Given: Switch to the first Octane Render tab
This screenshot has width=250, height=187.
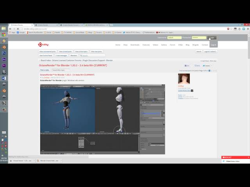Looking at the screenshot, I should pyautogui.click(x=20, y=25).
